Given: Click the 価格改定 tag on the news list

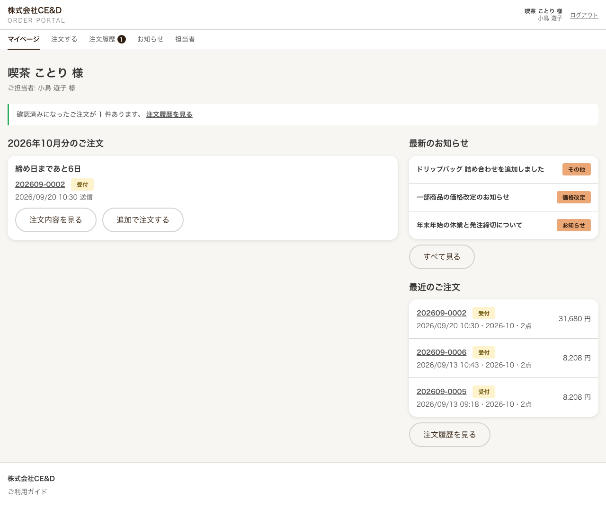Looking at the screenshot, I should point(574,197).
